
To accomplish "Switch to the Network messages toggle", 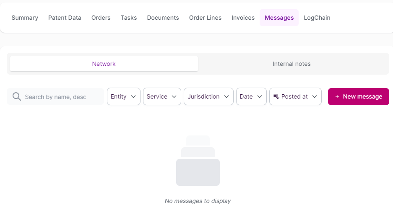I will coord(104,64).
